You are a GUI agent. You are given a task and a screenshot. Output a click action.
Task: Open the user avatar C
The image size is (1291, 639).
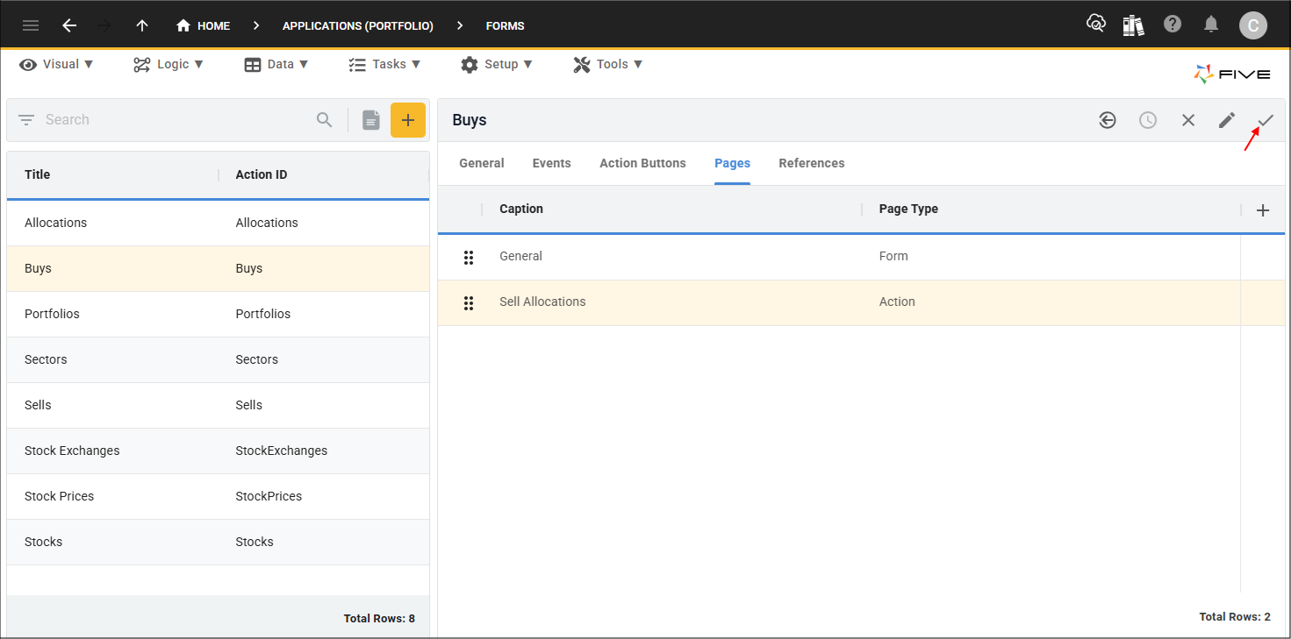click(x=1253, y=25)
